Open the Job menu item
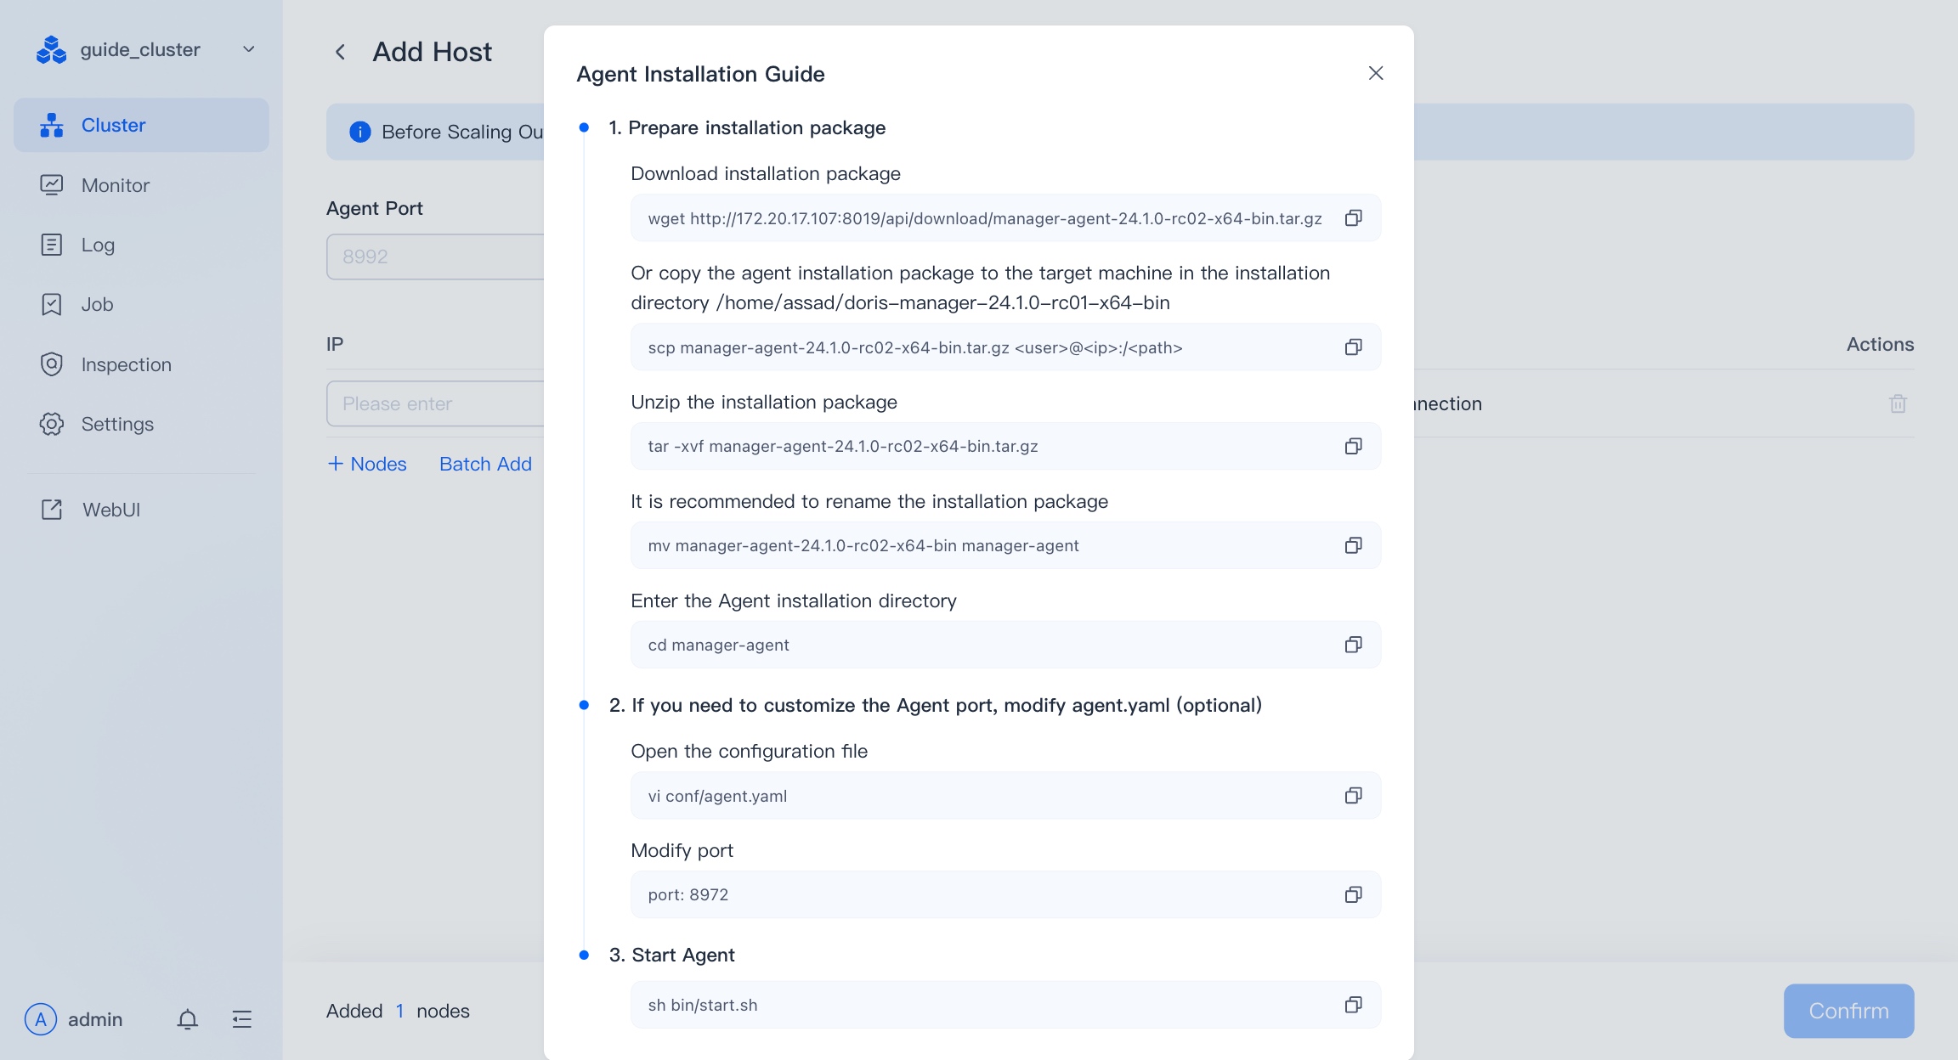Image resolution: width=1958 pixels, height=1060 pixels. point(141,304)
